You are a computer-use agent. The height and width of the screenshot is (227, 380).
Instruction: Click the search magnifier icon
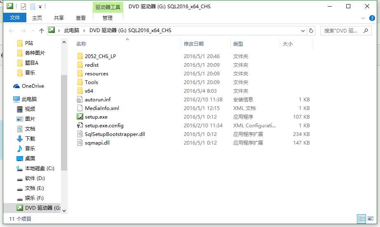[x=366, y=30]
